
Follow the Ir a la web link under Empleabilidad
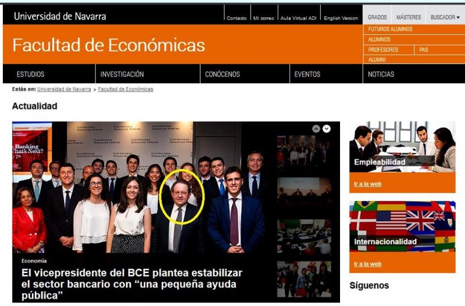tap(367, 184)
